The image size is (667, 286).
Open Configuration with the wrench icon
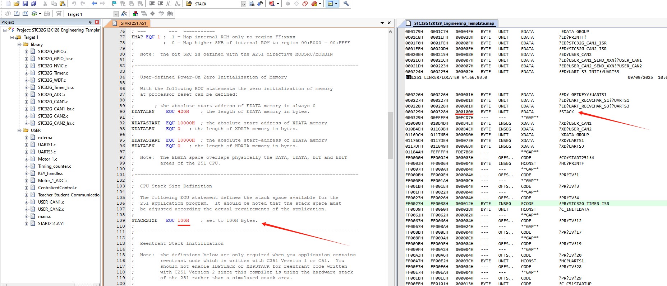point(346,4)
